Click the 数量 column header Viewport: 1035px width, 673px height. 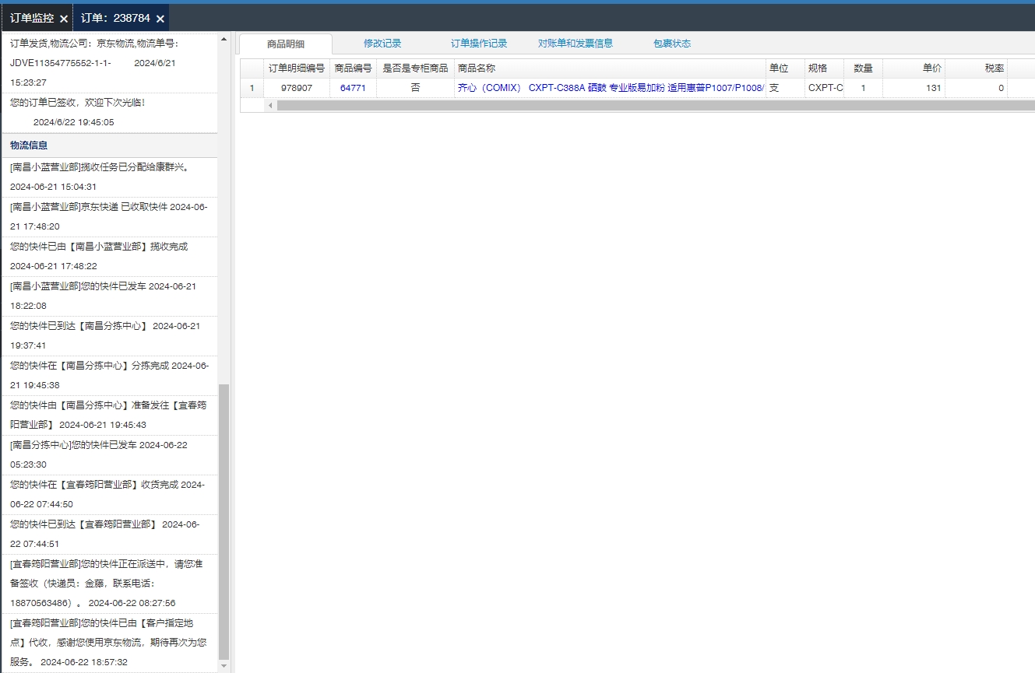pos(863,68)
